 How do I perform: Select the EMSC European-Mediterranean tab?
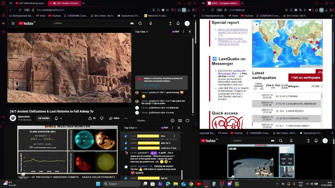point(223,3)
